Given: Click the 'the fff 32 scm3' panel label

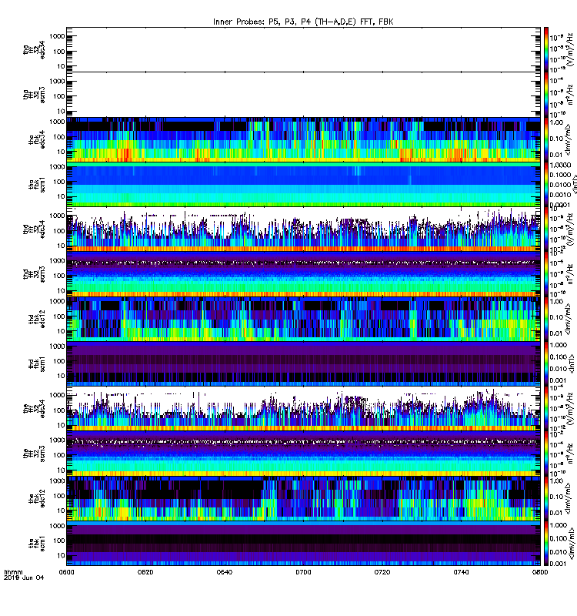Looking at the screenshot, I should [34, 454].
